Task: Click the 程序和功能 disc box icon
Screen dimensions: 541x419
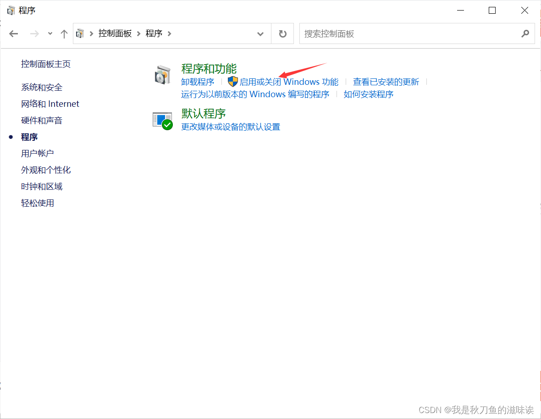Action: coord(162,75)
